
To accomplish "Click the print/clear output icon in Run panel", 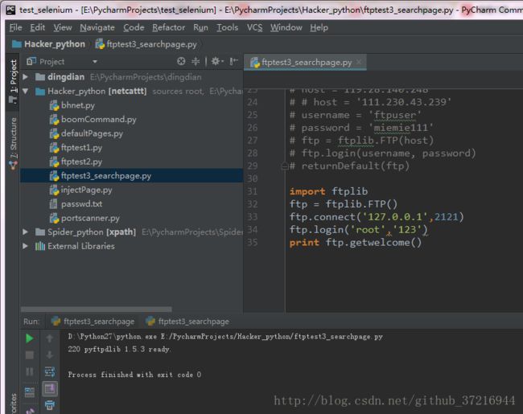I will point(49,405).
